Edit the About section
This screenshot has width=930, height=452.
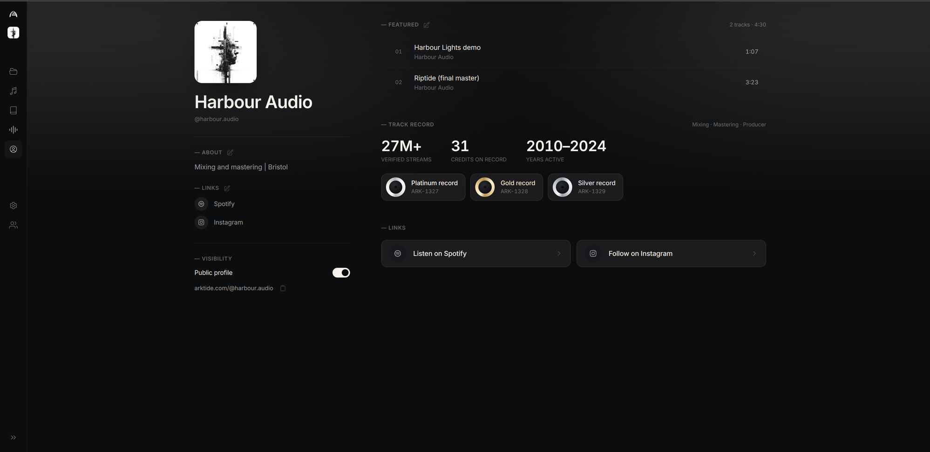(230, 153)
